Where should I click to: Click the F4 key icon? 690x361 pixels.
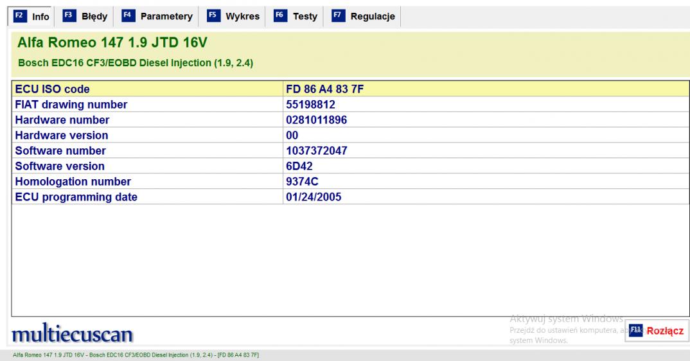[x=128, y=16]
